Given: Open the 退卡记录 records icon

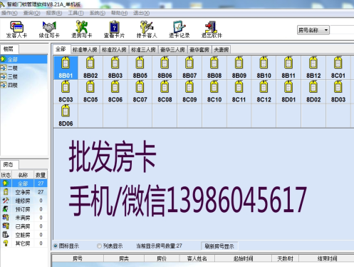Looking at the screenshot, I should point(179,29).
